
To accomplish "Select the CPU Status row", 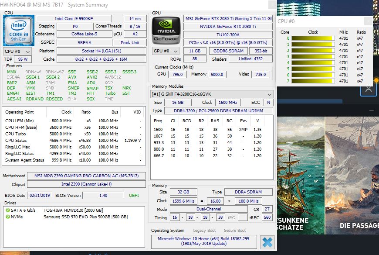I will [x=74, y=141].
